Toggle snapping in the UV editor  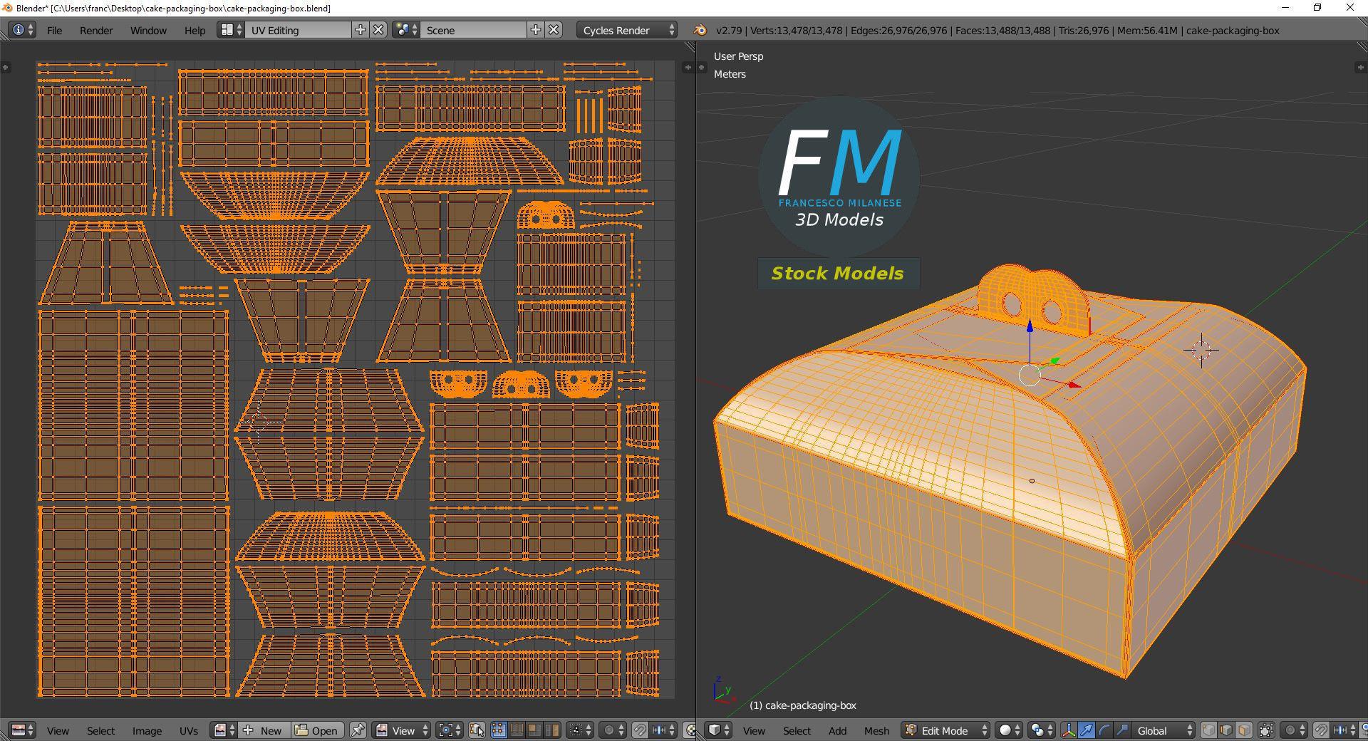click(641, 730)
